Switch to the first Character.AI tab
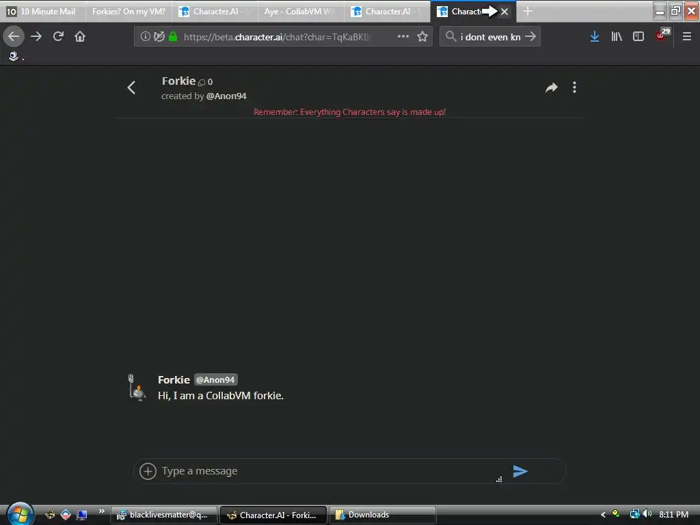Image resolution: width=700 pixels, height=525 pixels. [x=215, y=11]
